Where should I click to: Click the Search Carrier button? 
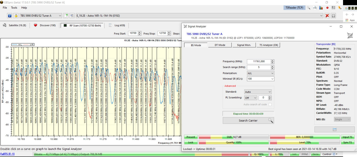pyautogui.click(x=248, y=121)
